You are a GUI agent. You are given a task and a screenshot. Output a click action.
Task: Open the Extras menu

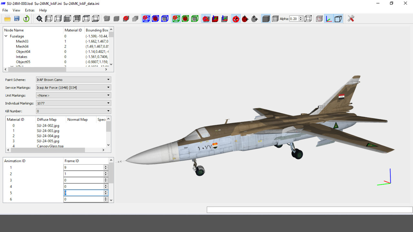[30, 10]
